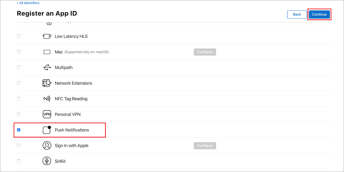Click the SiriKit microphone icon
Viewport: 344px width, 172px height.
[x=47, y=161]
